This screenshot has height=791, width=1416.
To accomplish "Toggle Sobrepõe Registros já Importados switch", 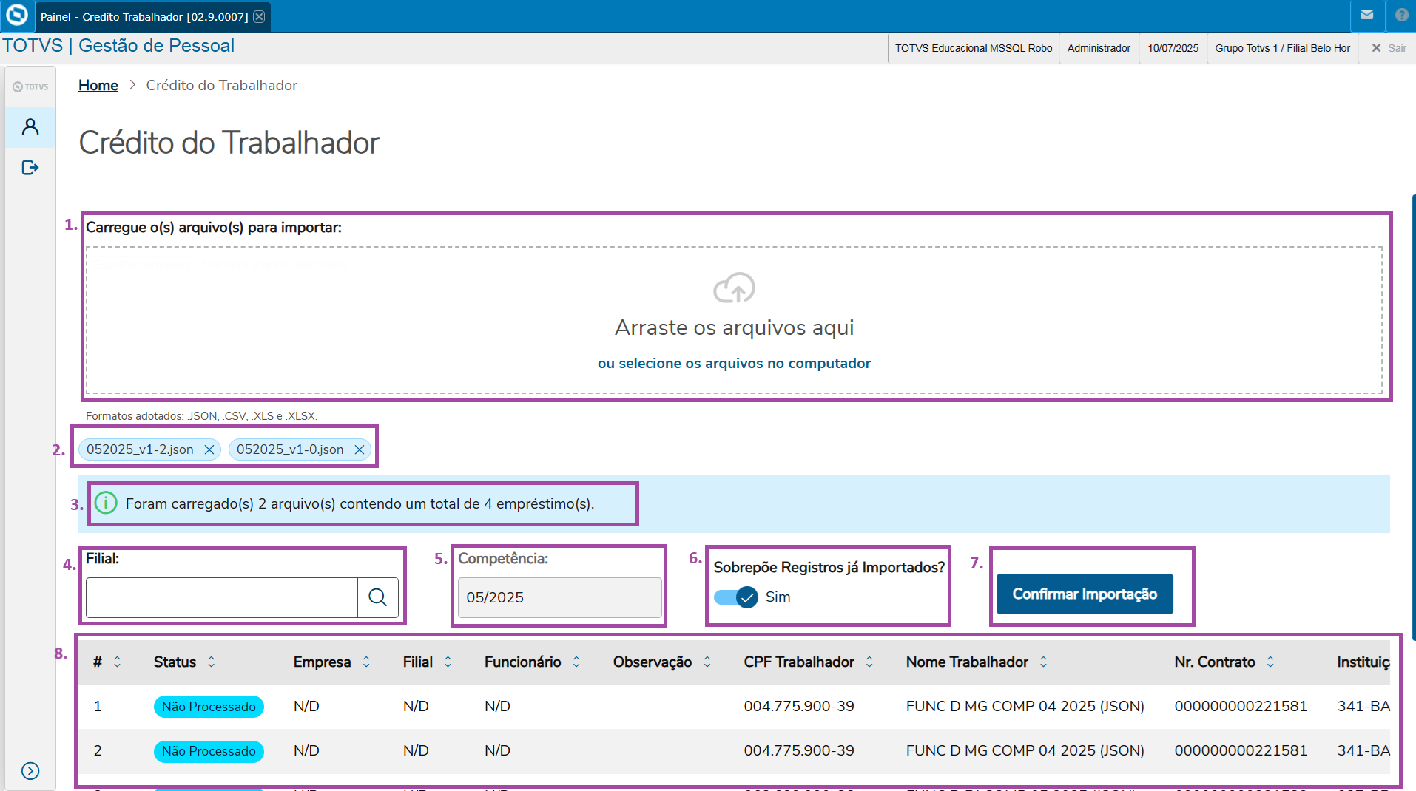I will click(x=736, y=597).
